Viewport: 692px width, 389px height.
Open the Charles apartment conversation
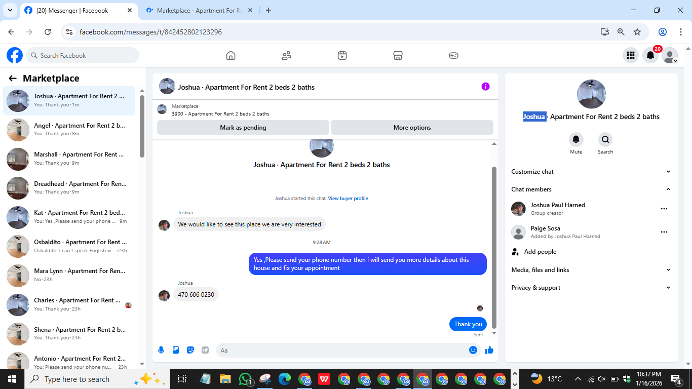tap(69, 304)
